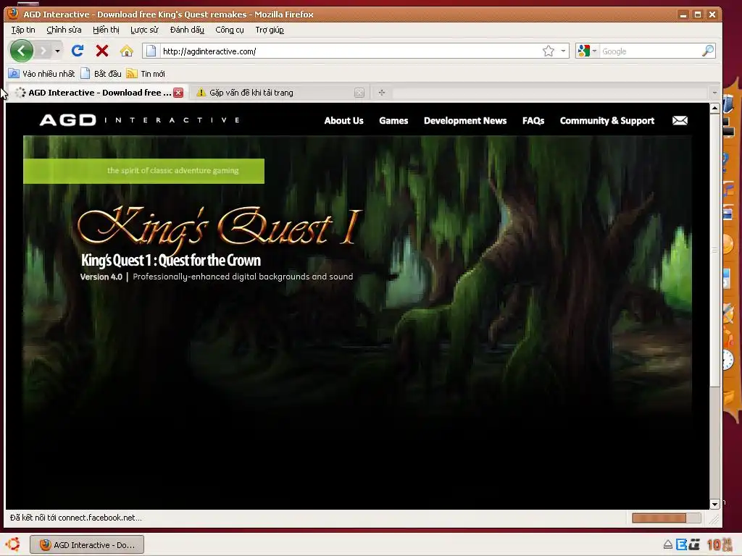Click the envelope contact icon
The image size is (742, 556).
[x=680, y=121]
